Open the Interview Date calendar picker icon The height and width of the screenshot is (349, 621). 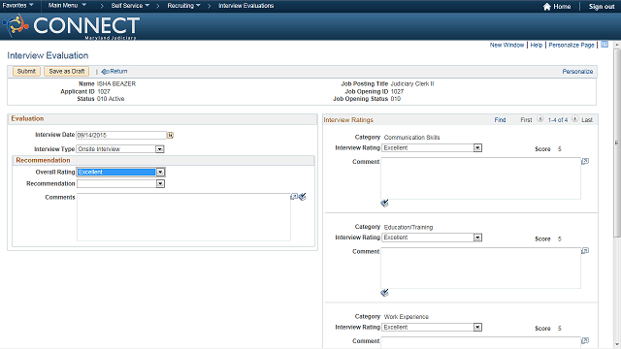[x=170, y=136]
